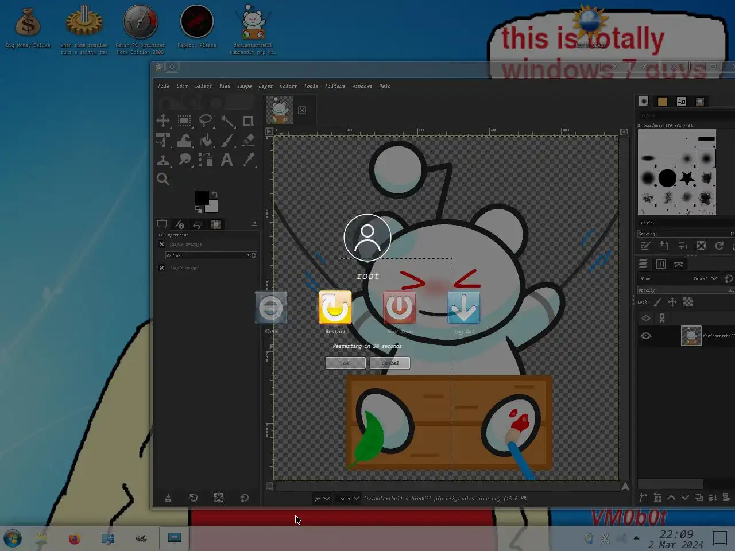Select the Move tool in GIMP toolbox
The width and height of the screenshot is (735, 551).
pos(163,121)
